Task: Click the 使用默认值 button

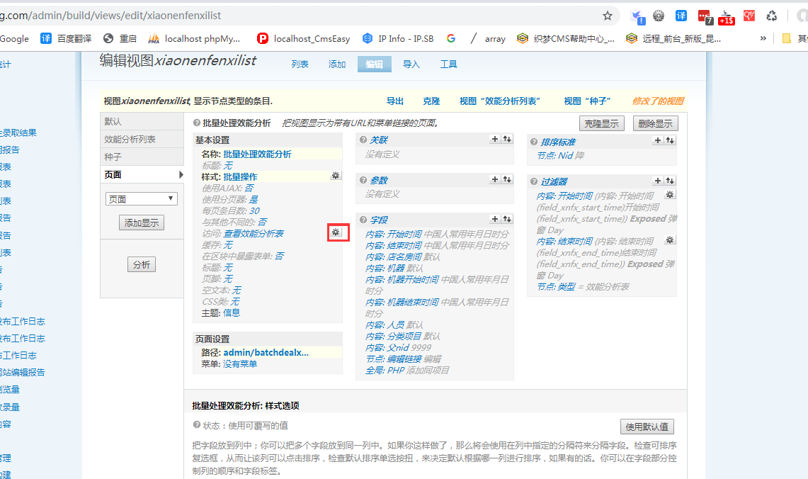Action: 647,427
